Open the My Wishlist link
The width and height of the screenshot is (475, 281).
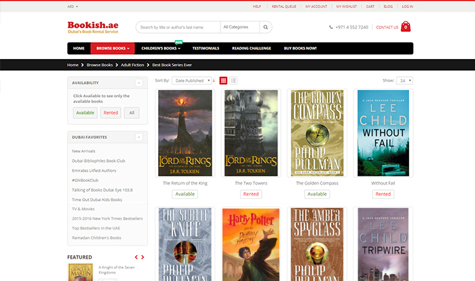coord(346,6)
